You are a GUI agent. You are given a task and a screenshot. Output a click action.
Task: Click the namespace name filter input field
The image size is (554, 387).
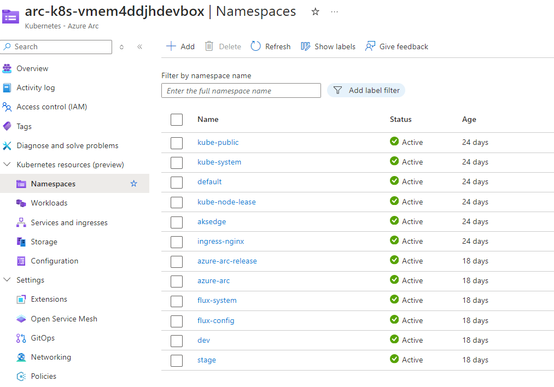coord(241,90)
